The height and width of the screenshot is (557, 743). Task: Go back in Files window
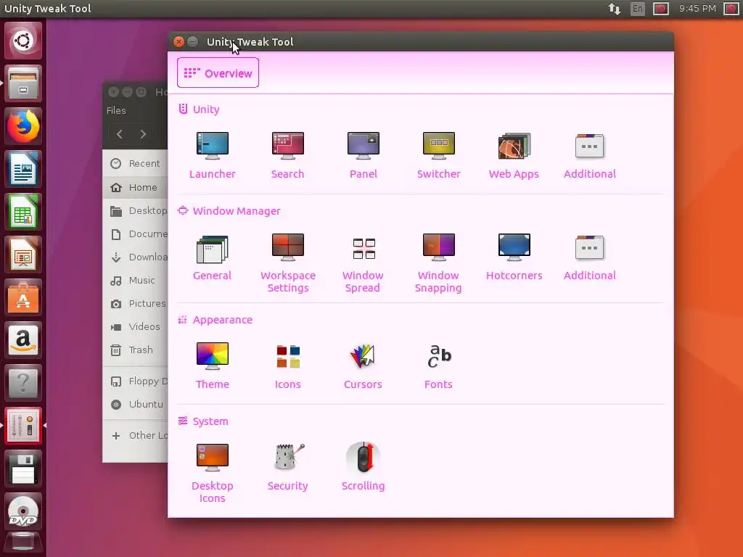[120, 134]
